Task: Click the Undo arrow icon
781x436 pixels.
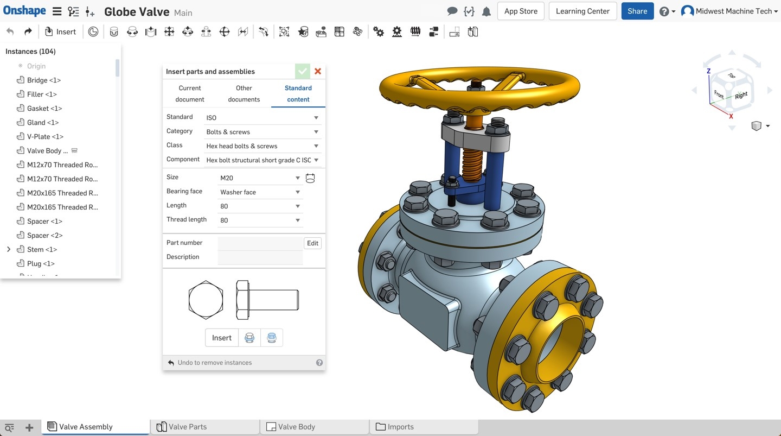Action: pos(10,32)
